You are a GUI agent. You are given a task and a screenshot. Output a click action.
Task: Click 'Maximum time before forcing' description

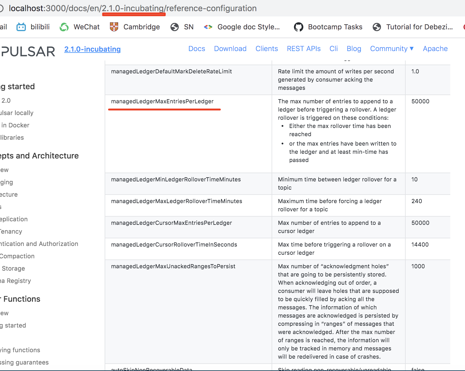pyautogui.click(x=330, y=205)
